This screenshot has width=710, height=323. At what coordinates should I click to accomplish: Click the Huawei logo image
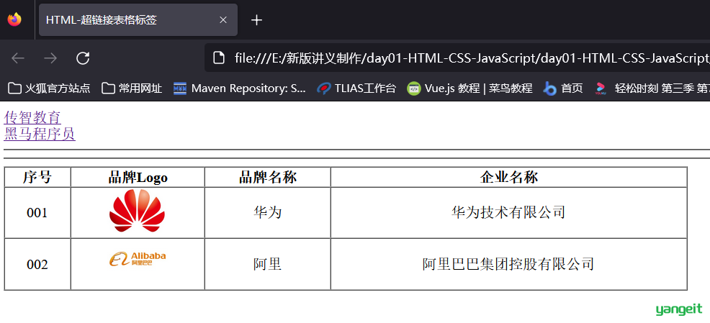point(138,211)
